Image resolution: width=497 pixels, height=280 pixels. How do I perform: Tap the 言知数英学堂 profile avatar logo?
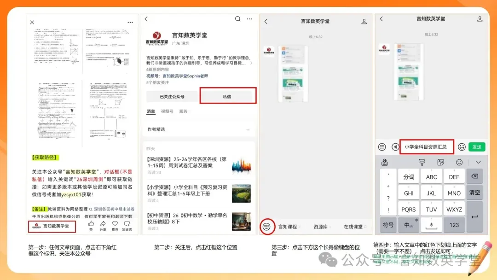click(157, 38)
